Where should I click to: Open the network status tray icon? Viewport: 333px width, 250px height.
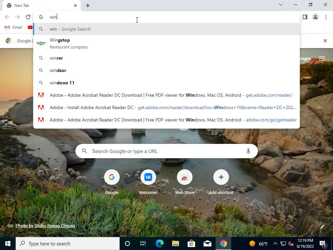(x=283, y=243)
